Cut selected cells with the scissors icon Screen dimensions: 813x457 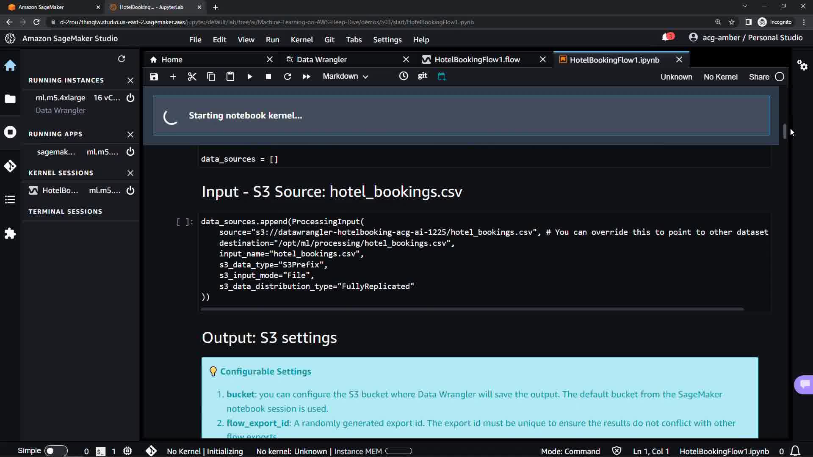click(x=192, y=77)
